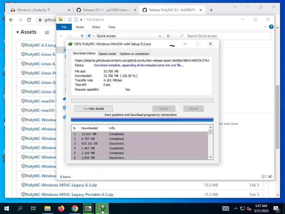Refresh the Quick access location
The width and height of the screenshot is (285, 214).
pos(168,36)
